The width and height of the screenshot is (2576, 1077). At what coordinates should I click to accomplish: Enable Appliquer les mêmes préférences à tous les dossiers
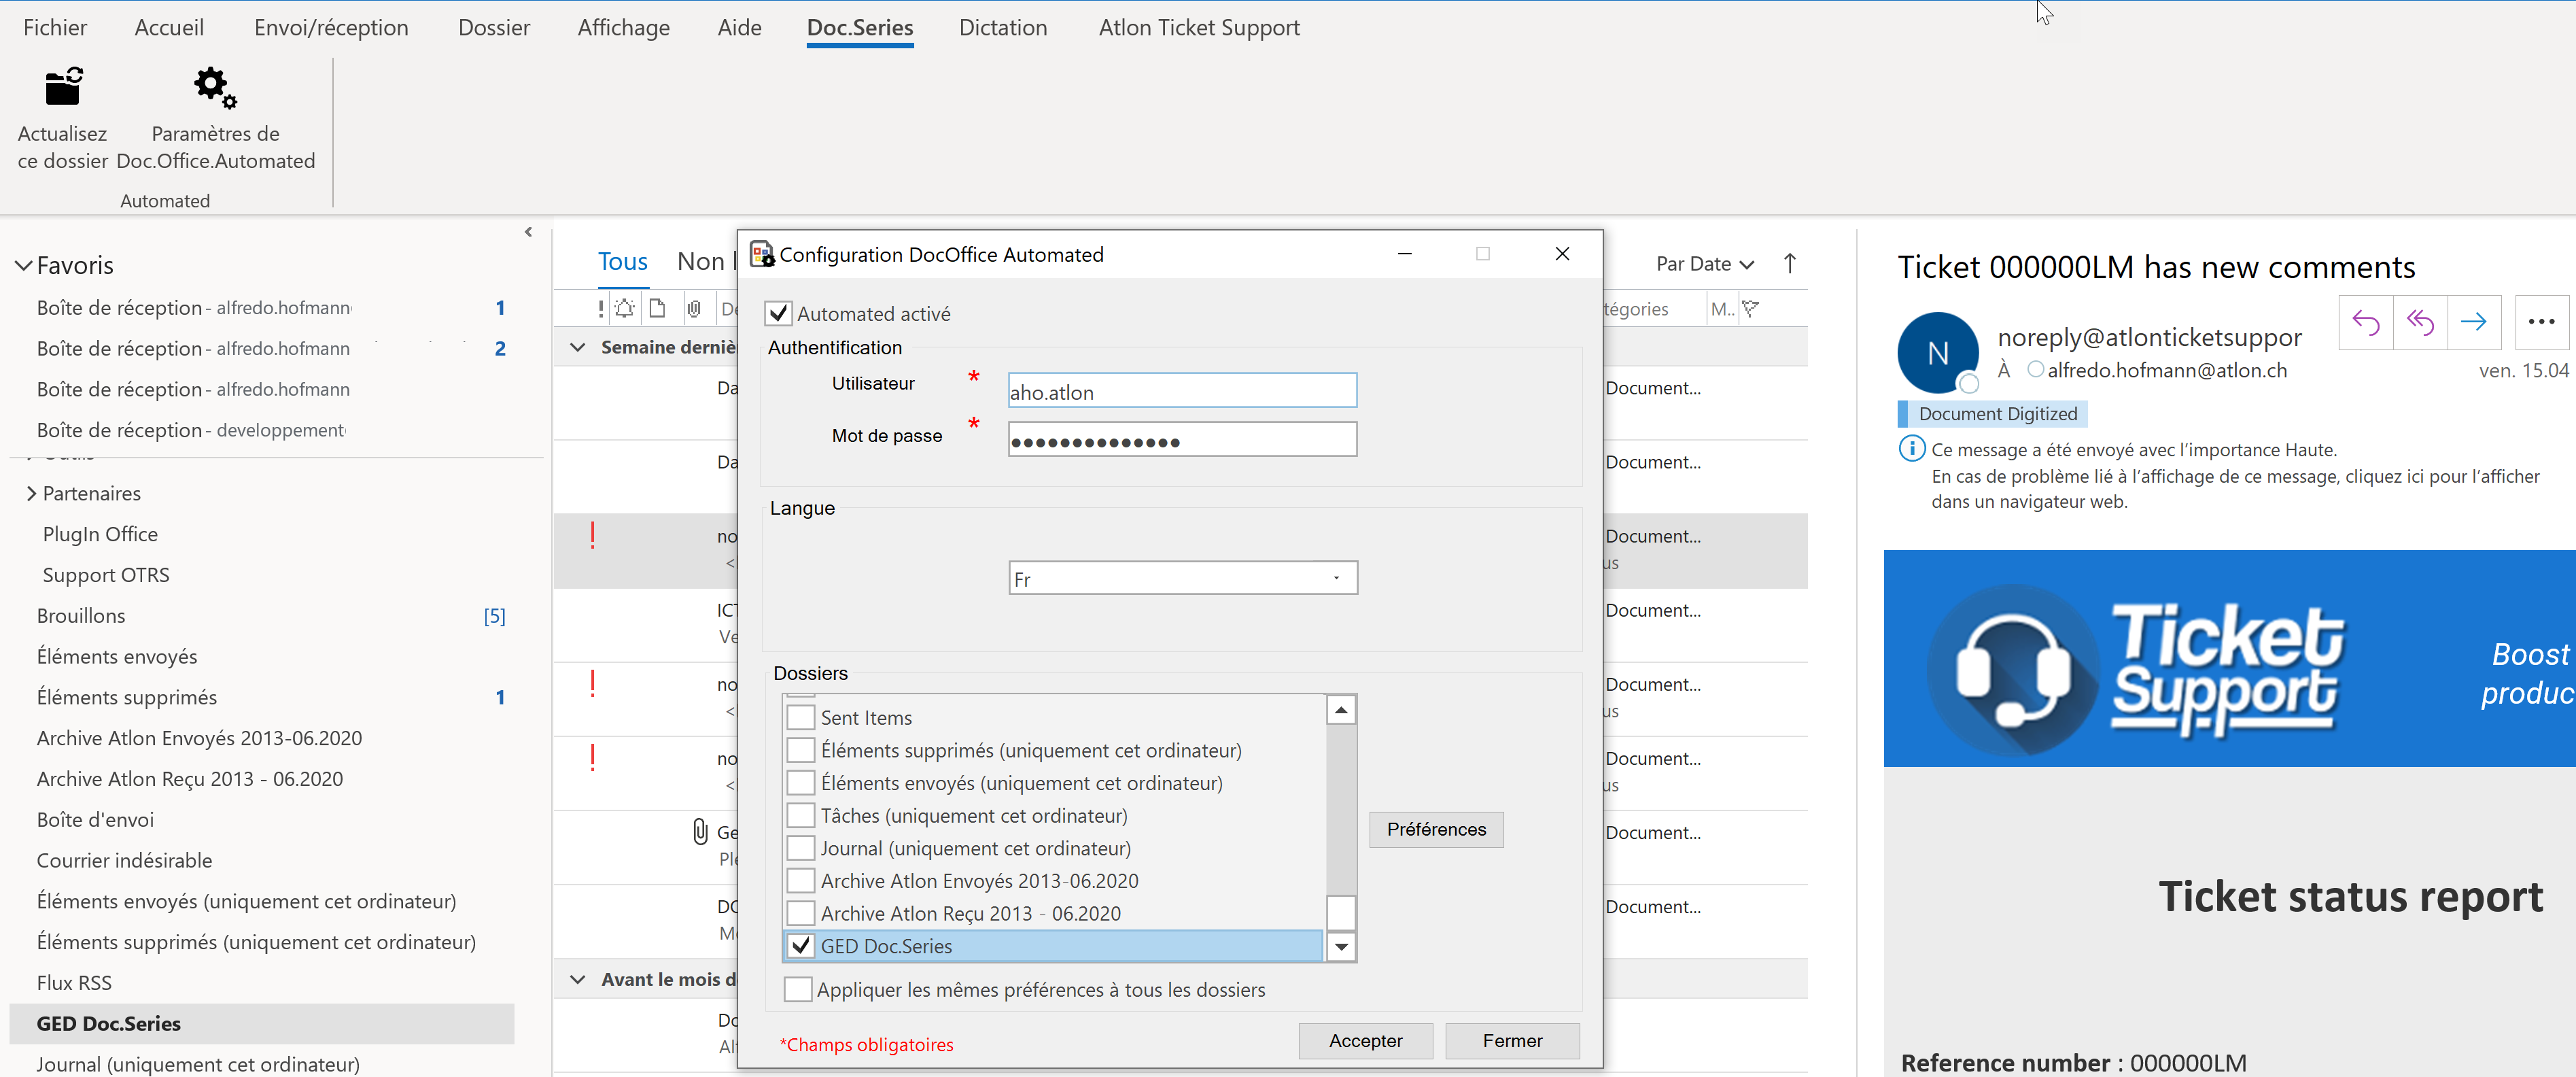798,990
